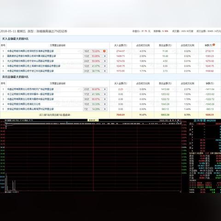Open the 中泰证券 brokerage link in buy row 1

[30, 51]
